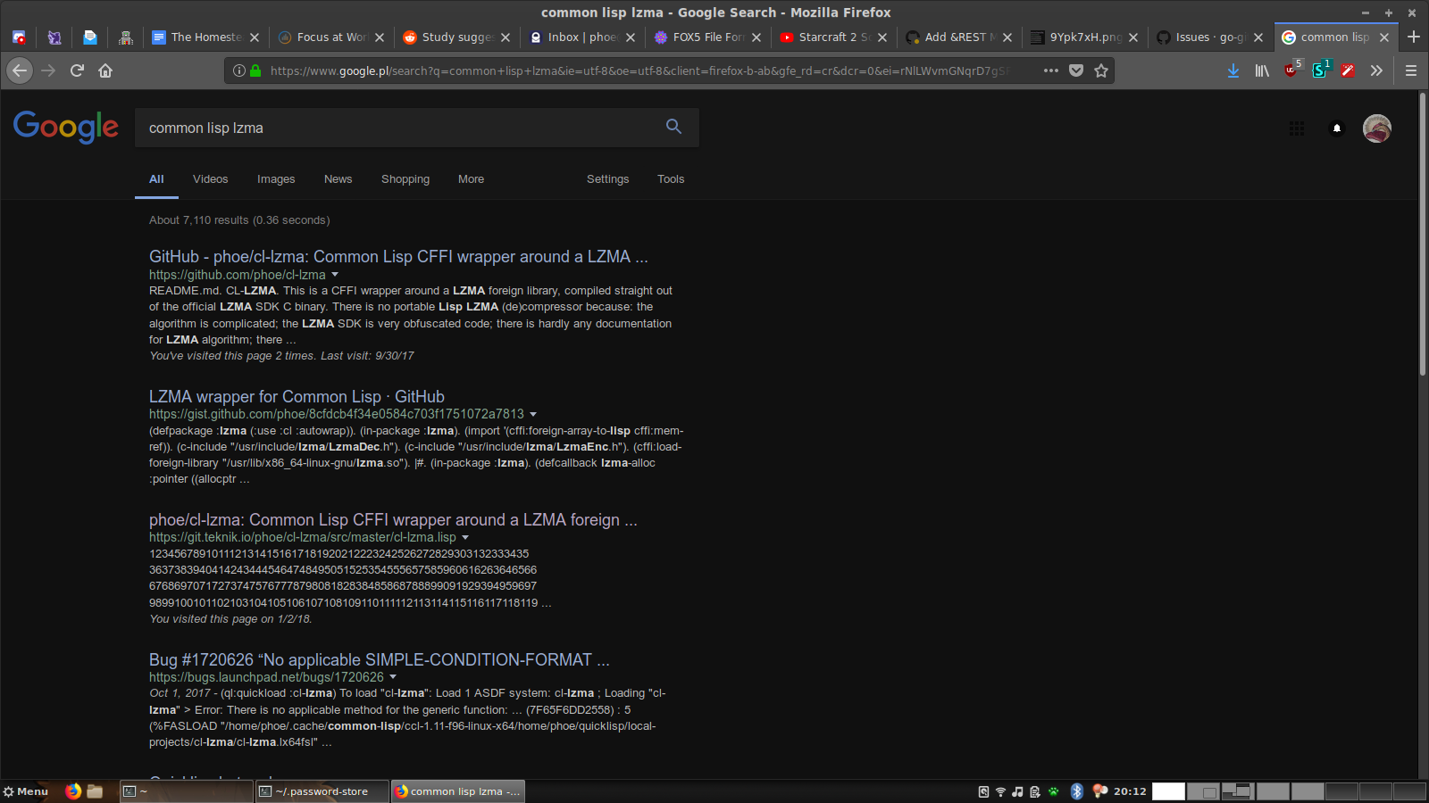1429x803 pixels.
Task: Go back to the previous page
Action: 21,70
